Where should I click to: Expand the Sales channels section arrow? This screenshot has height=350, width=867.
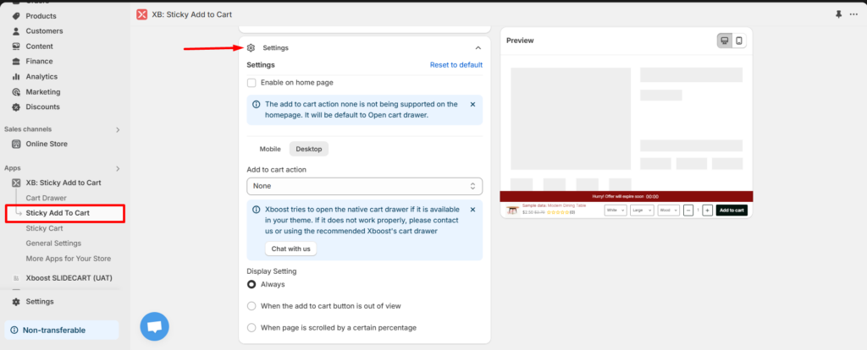click(x=118, y=129)
